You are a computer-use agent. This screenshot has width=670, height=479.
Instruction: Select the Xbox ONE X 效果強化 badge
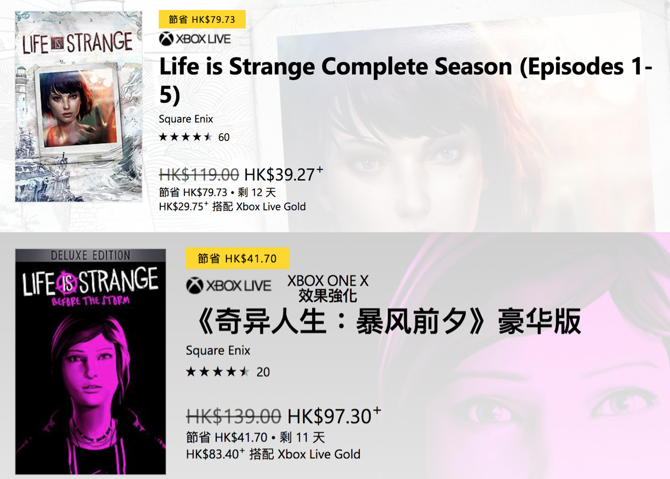[x=327, y=289]
